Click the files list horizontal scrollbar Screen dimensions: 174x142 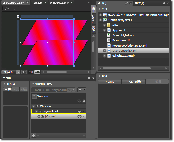(x=127, y=68)
